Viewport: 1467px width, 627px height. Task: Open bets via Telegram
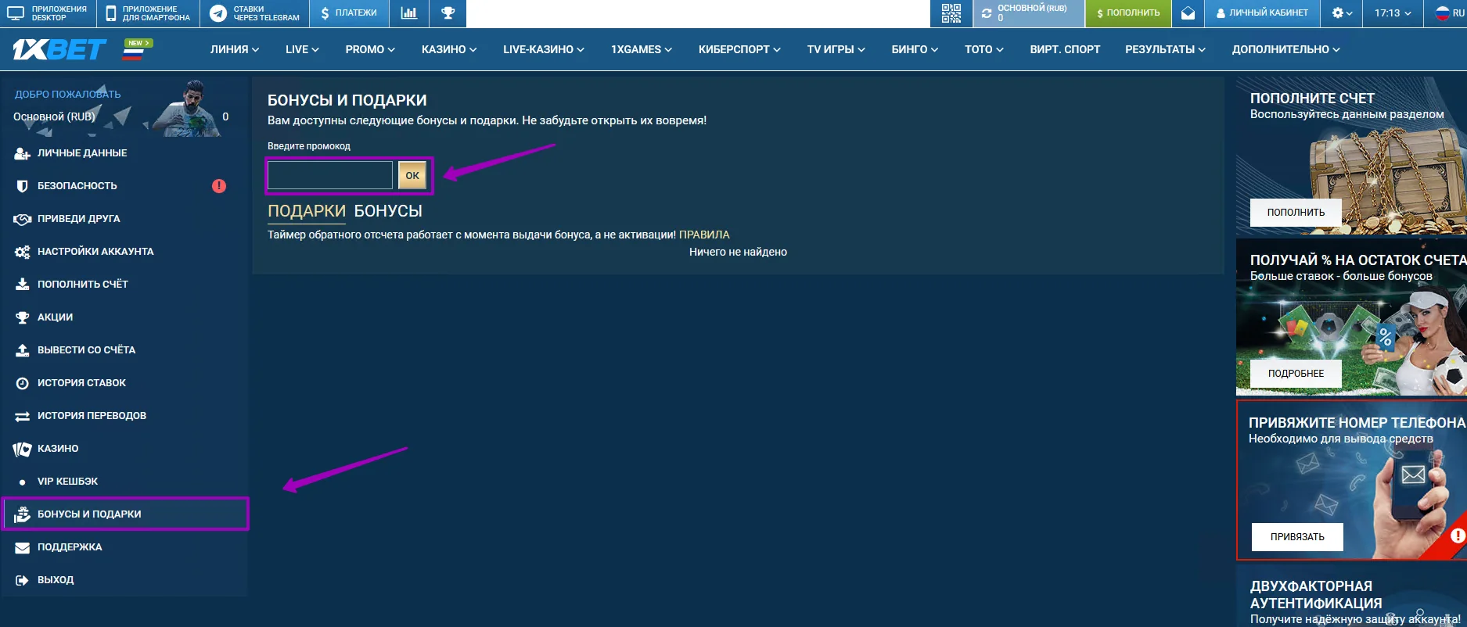click(x=254, y=13)
